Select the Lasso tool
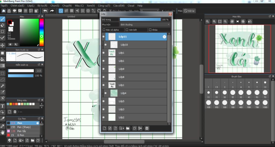This screenshot has height=147, width=275. coord(2,80)
